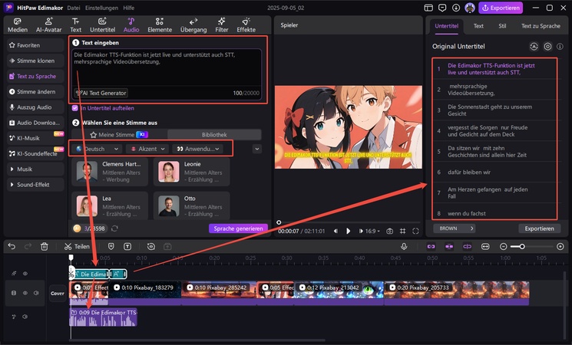Expand the Sound-Effekt category
The width and height of the screenshot is (572, 345).
[x=35, y=185]
